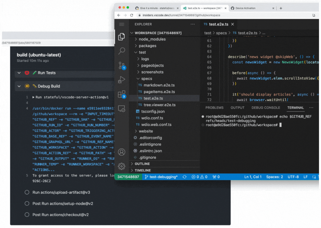Open Source Control view showing one pending change
The height and width of the screenshot is (228, 321).
[122, 65]
